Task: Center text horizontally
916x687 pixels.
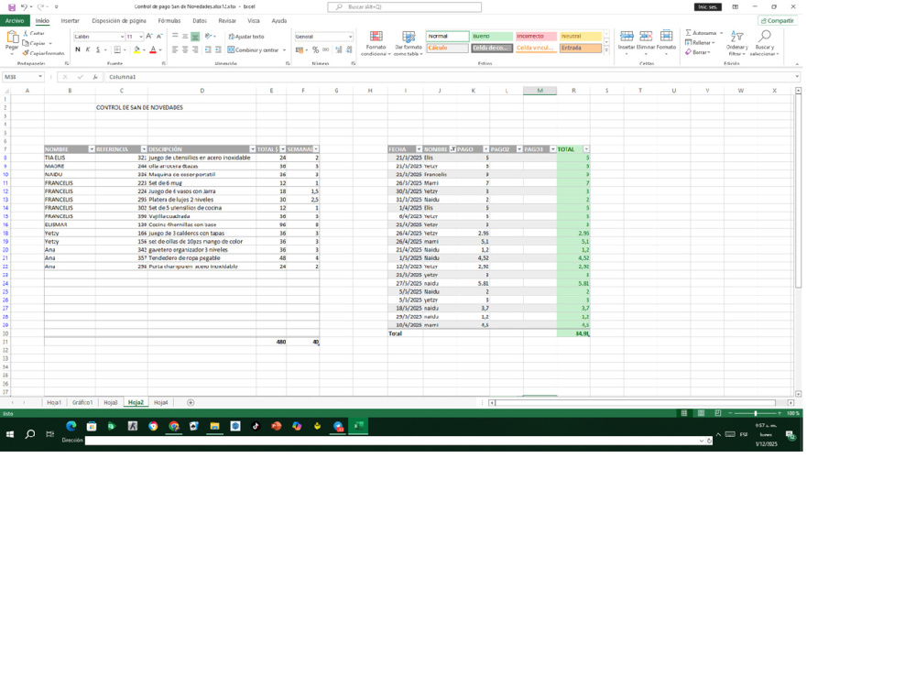Action: [185, 49]
